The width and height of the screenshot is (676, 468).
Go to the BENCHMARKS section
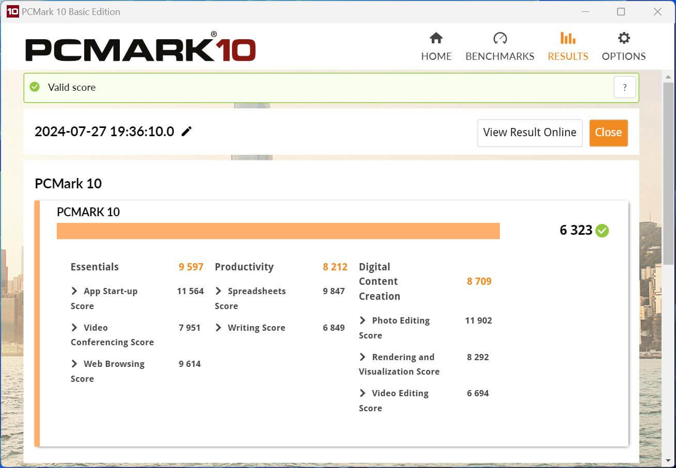pos(499,46)
